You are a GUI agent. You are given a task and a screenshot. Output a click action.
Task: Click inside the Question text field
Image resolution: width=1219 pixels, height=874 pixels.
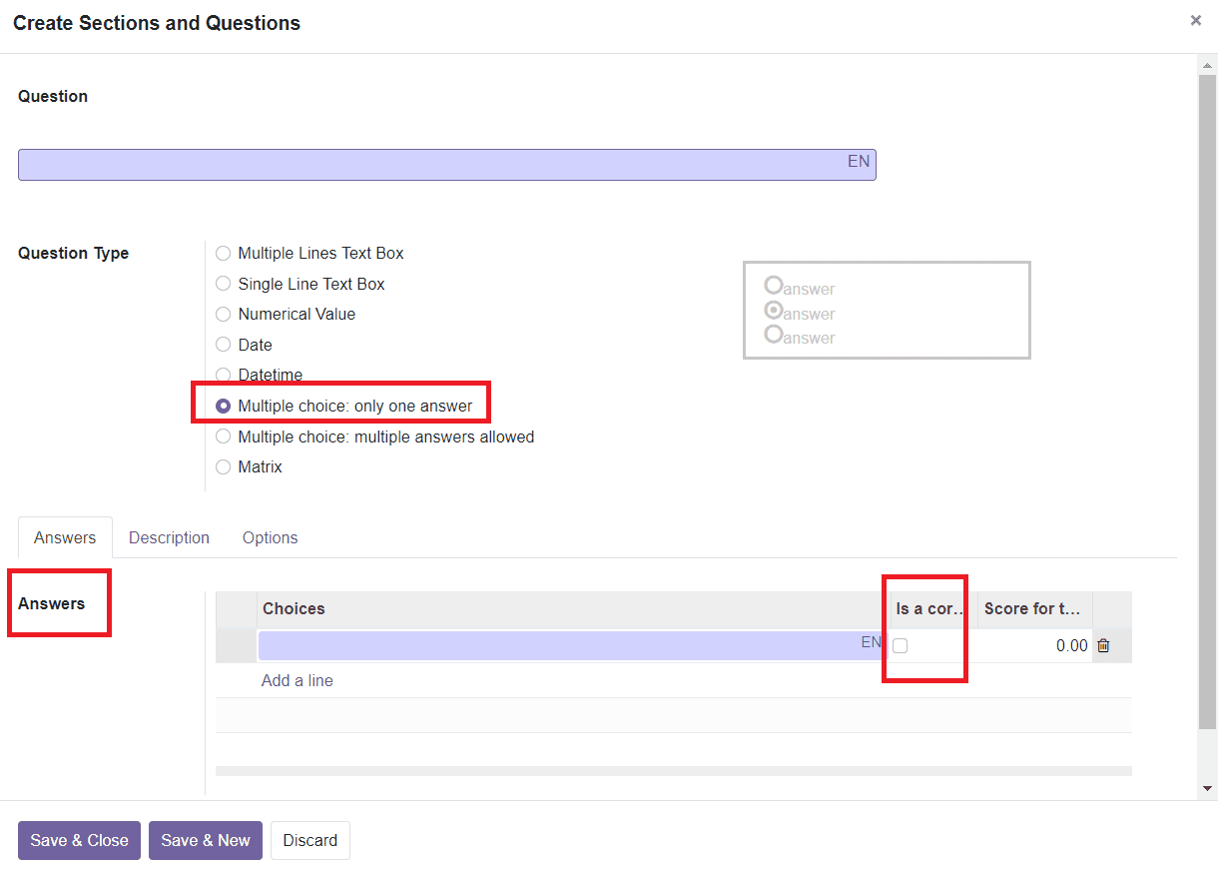pos(439,164)
